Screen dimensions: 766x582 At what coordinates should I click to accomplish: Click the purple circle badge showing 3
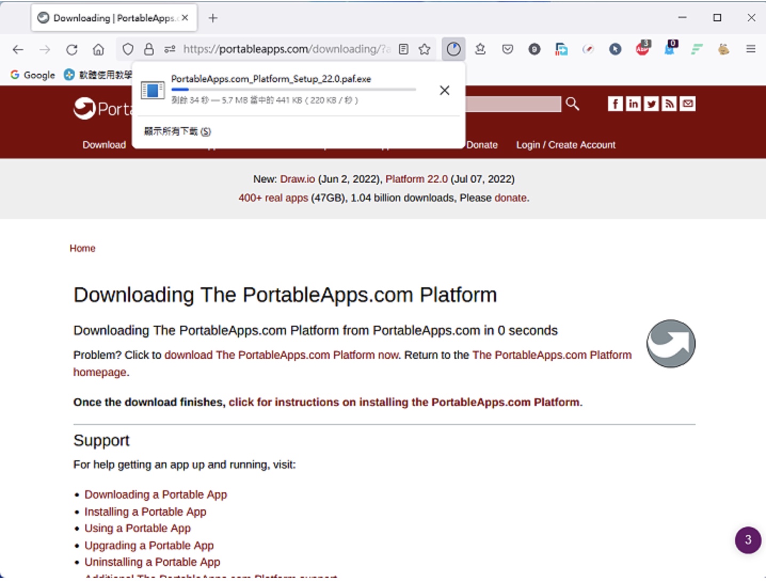pyautogui.click(x=748, y=540)
